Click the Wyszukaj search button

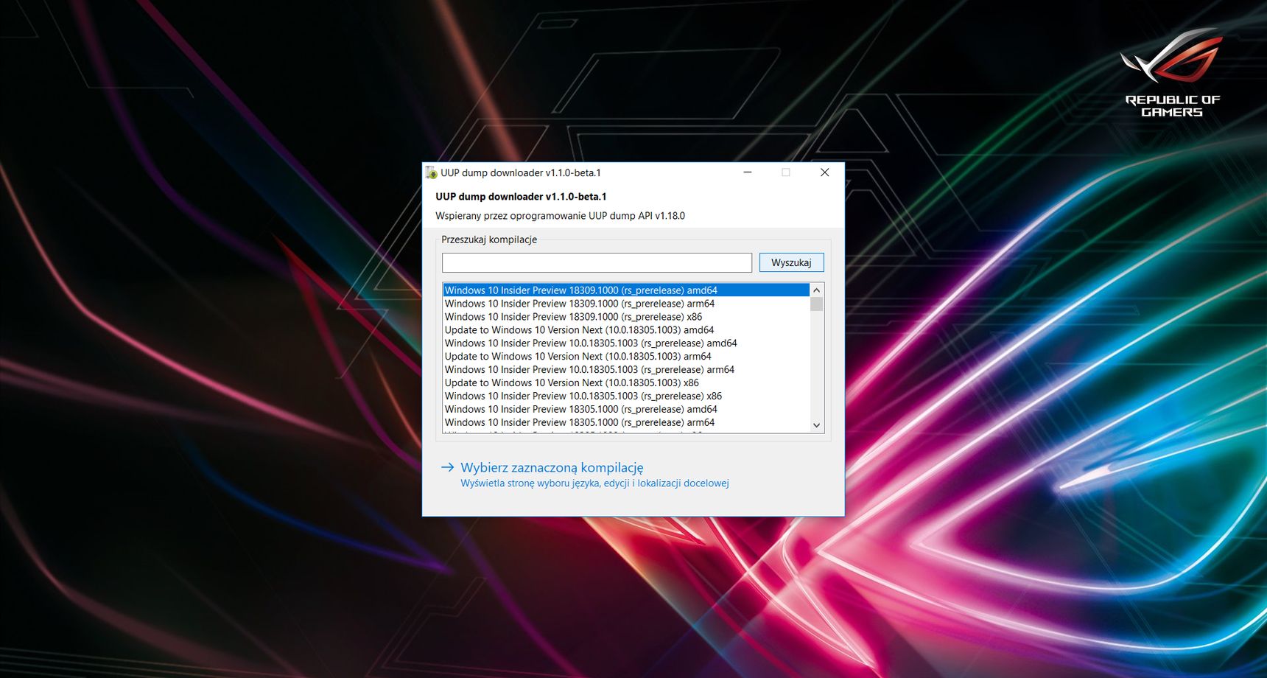(x=791, y=262)
